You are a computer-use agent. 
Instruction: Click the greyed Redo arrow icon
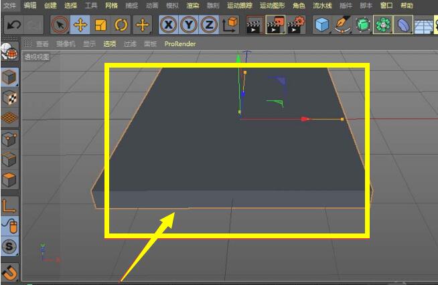(x=33, y=25)
